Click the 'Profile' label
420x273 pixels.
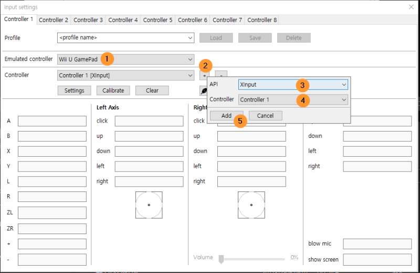(12, 38)
